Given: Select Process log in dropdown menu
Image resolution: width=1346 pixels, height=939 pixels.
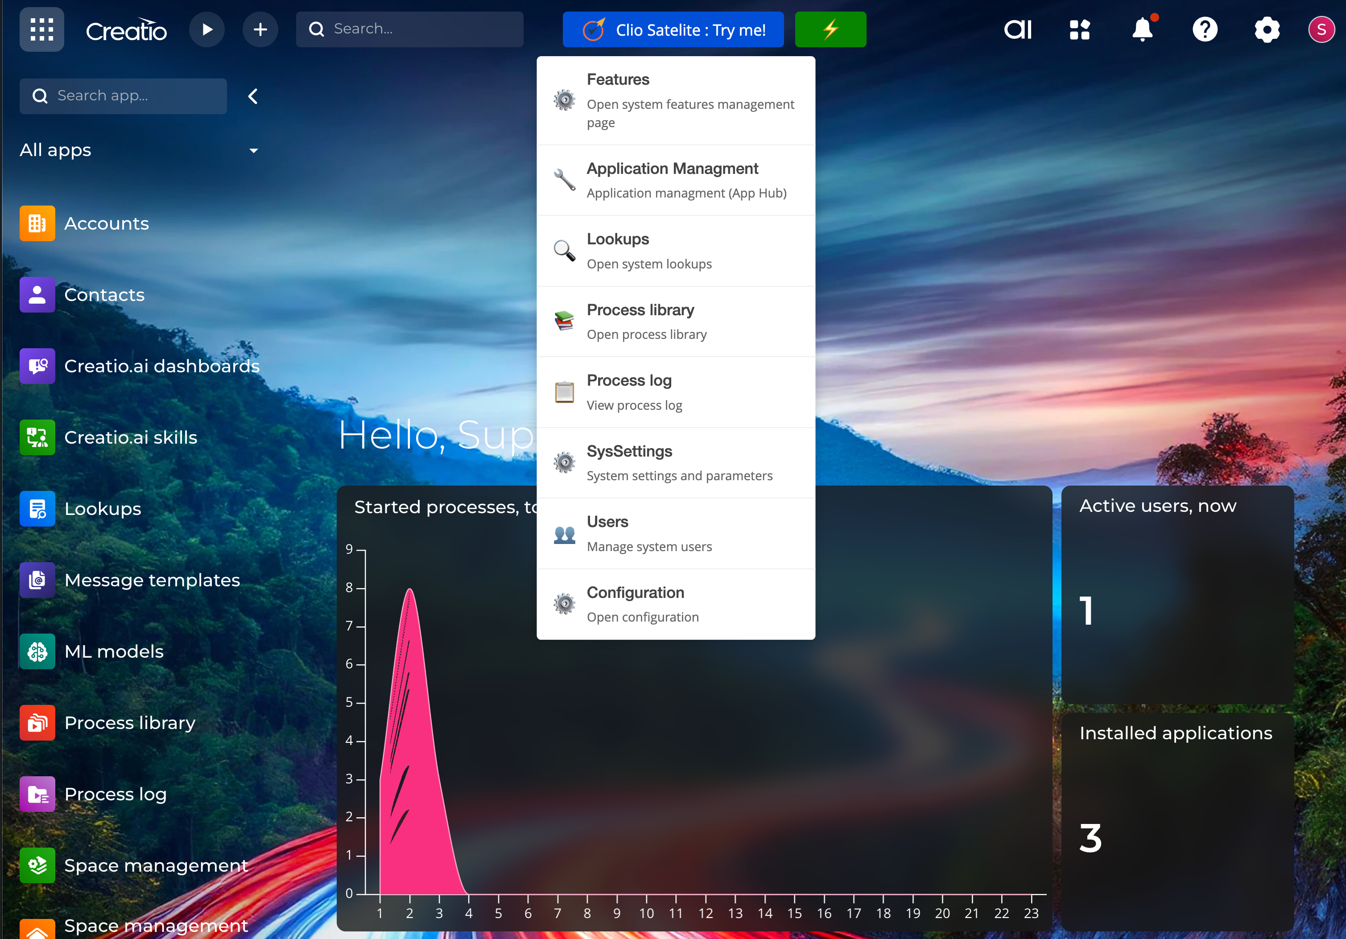Looking at the screenshot, I should [676, 392].
